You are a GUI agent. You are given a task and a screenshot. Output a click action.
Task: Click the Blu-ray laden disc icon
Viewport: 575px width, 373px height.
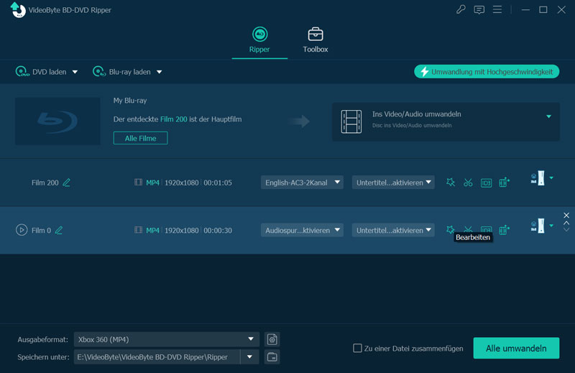[99, 72]
